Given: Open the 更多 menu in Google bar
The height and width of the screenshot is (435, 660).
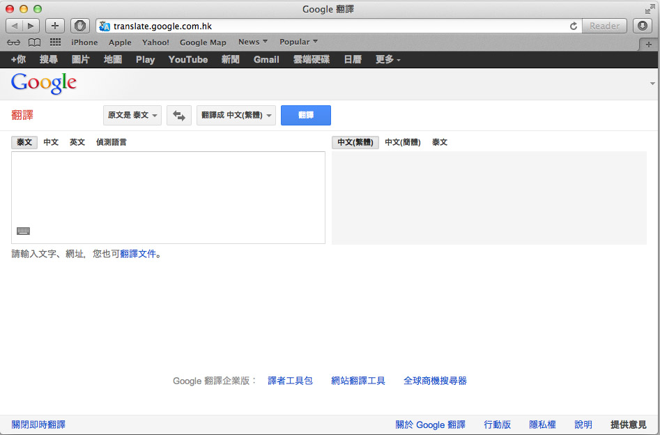Looking at the screenshot, I should tap(387, 59).
